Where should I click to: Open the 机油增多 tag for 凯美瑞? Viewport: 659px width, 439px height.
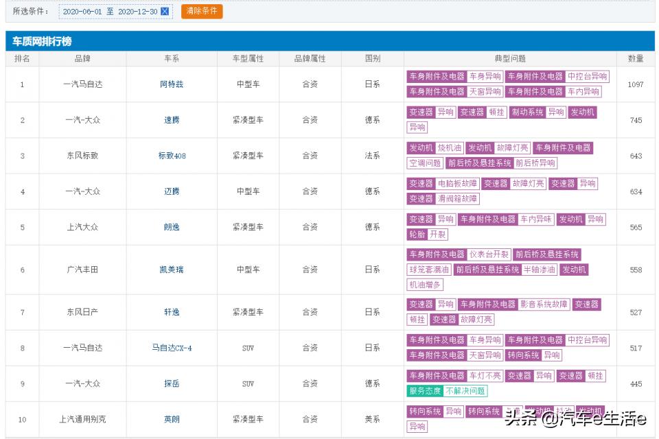tap(425, 285)
